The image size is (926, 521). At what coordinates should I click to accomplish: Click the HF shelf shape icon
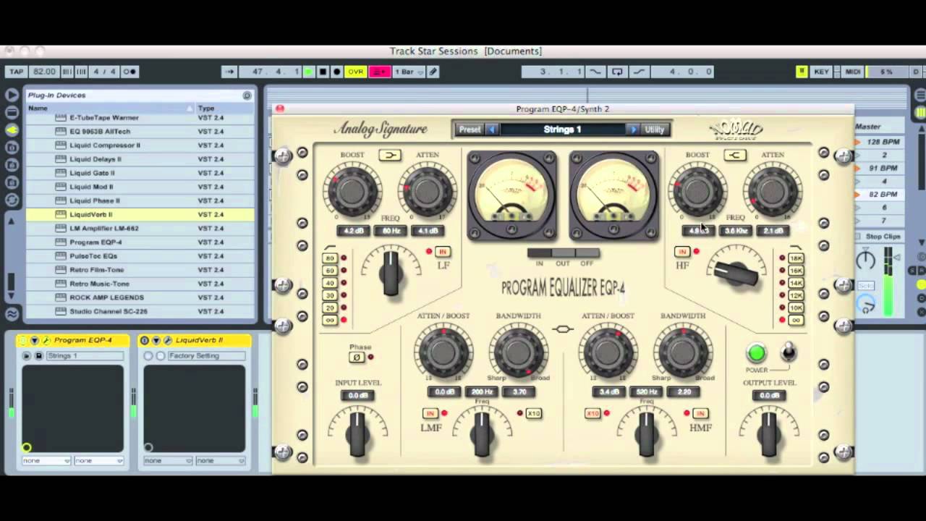tap(735, 155)
